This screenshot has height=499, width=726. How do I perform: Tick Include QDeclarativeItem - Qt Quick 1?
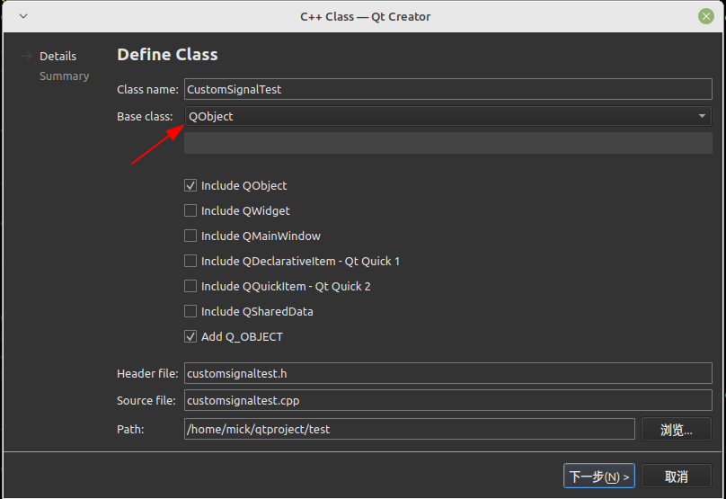190,262
